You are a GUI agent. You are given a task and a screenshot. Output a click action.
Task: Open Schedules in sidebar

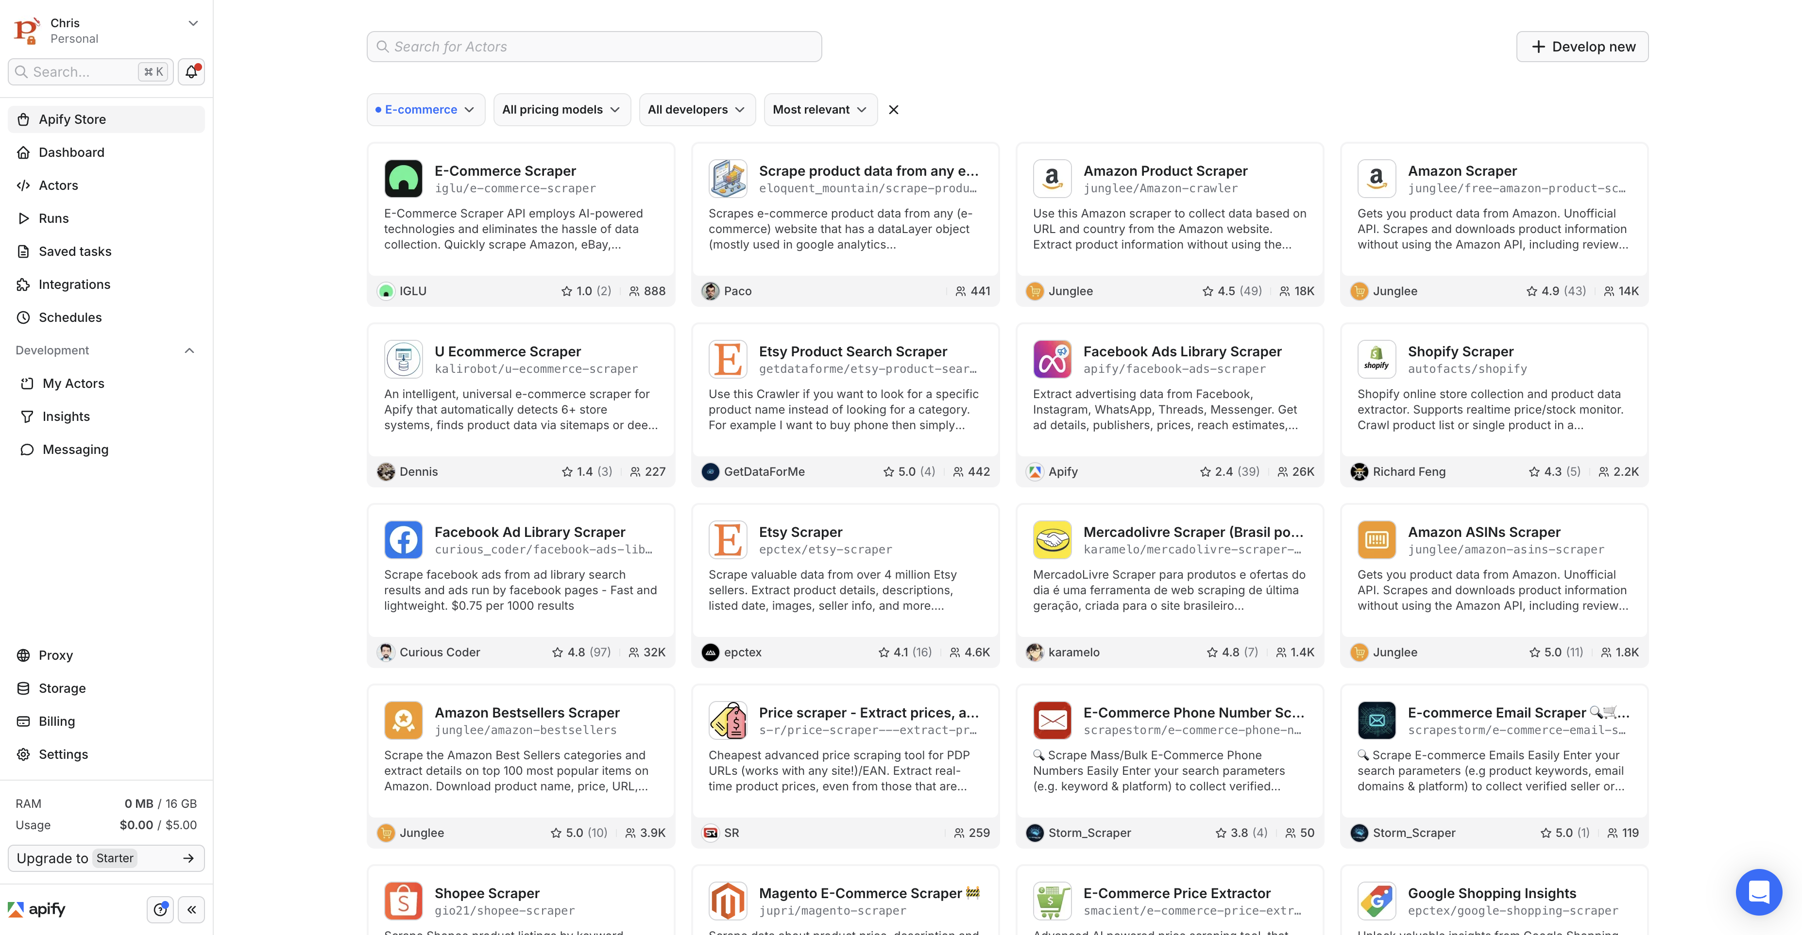coord(106,317)
